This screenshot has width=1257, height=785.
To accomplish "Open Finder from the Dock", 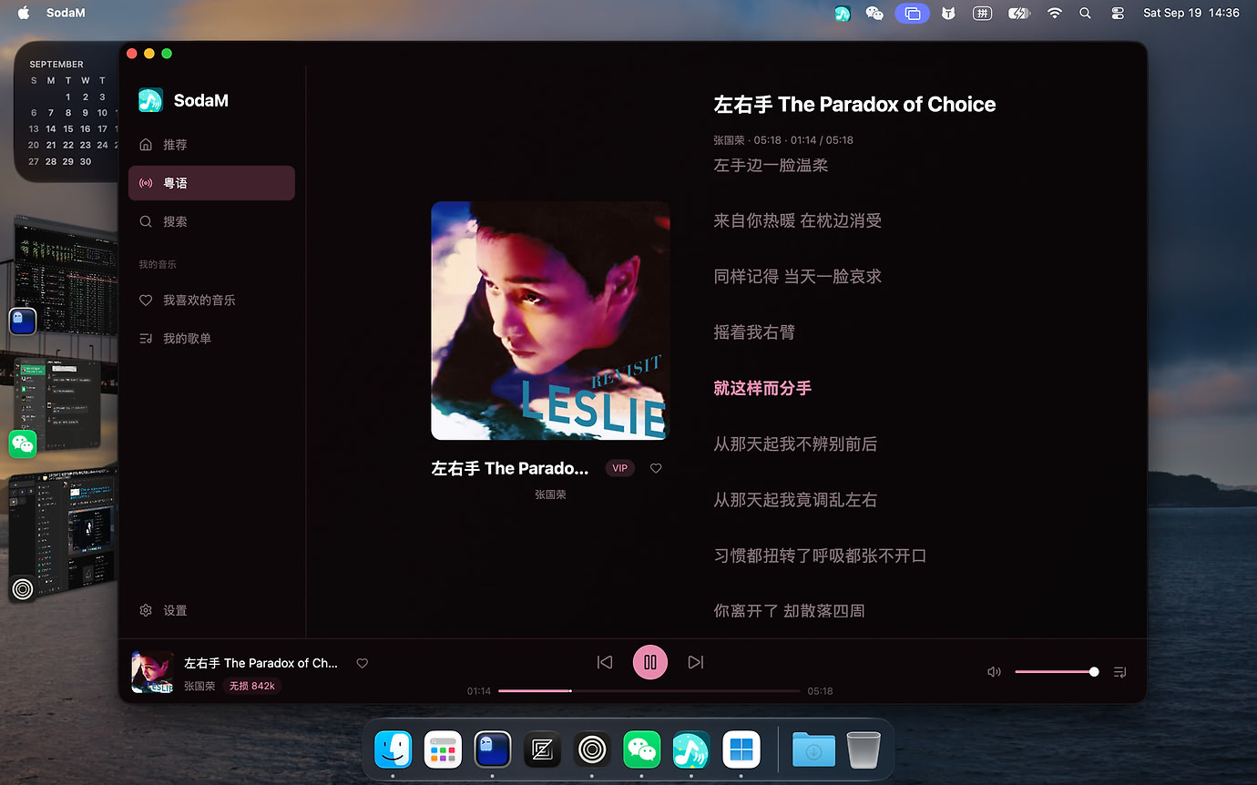I will [x=393, y=750].
